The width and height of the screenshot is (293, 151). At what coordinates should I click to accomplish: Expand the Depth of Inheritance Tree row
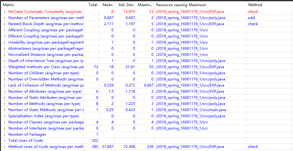pyautogui.click(x=5, y=61)
